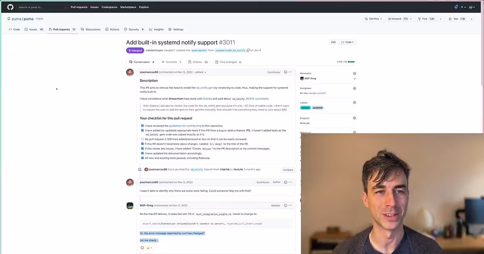Select the Conversation tab

pyautogui.click(x=142, y=62)
